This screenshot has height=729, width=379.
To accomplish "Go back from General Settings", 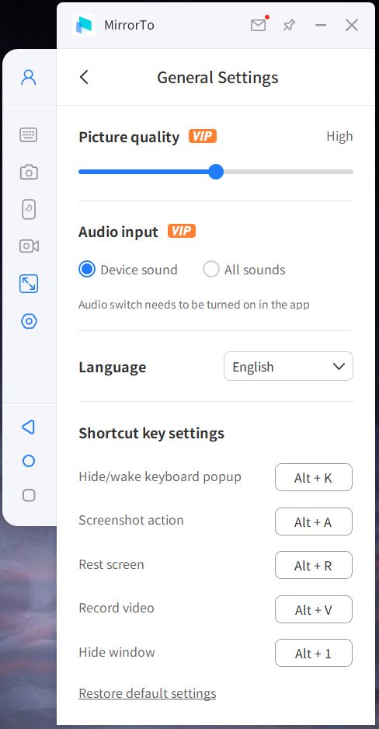I will pyautogui.click(x=84, y=77).
